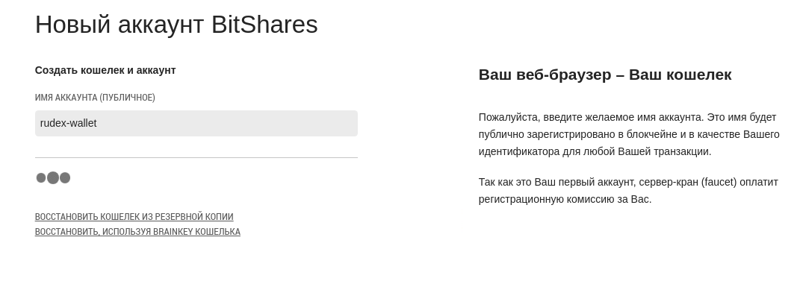Click the three-dot loading indicator

pyautogui.click(x=53, y=177)
